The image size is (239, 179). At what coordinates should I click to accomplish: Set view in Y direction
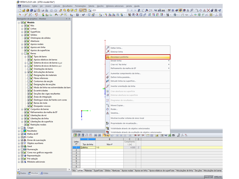click(153, 15)
